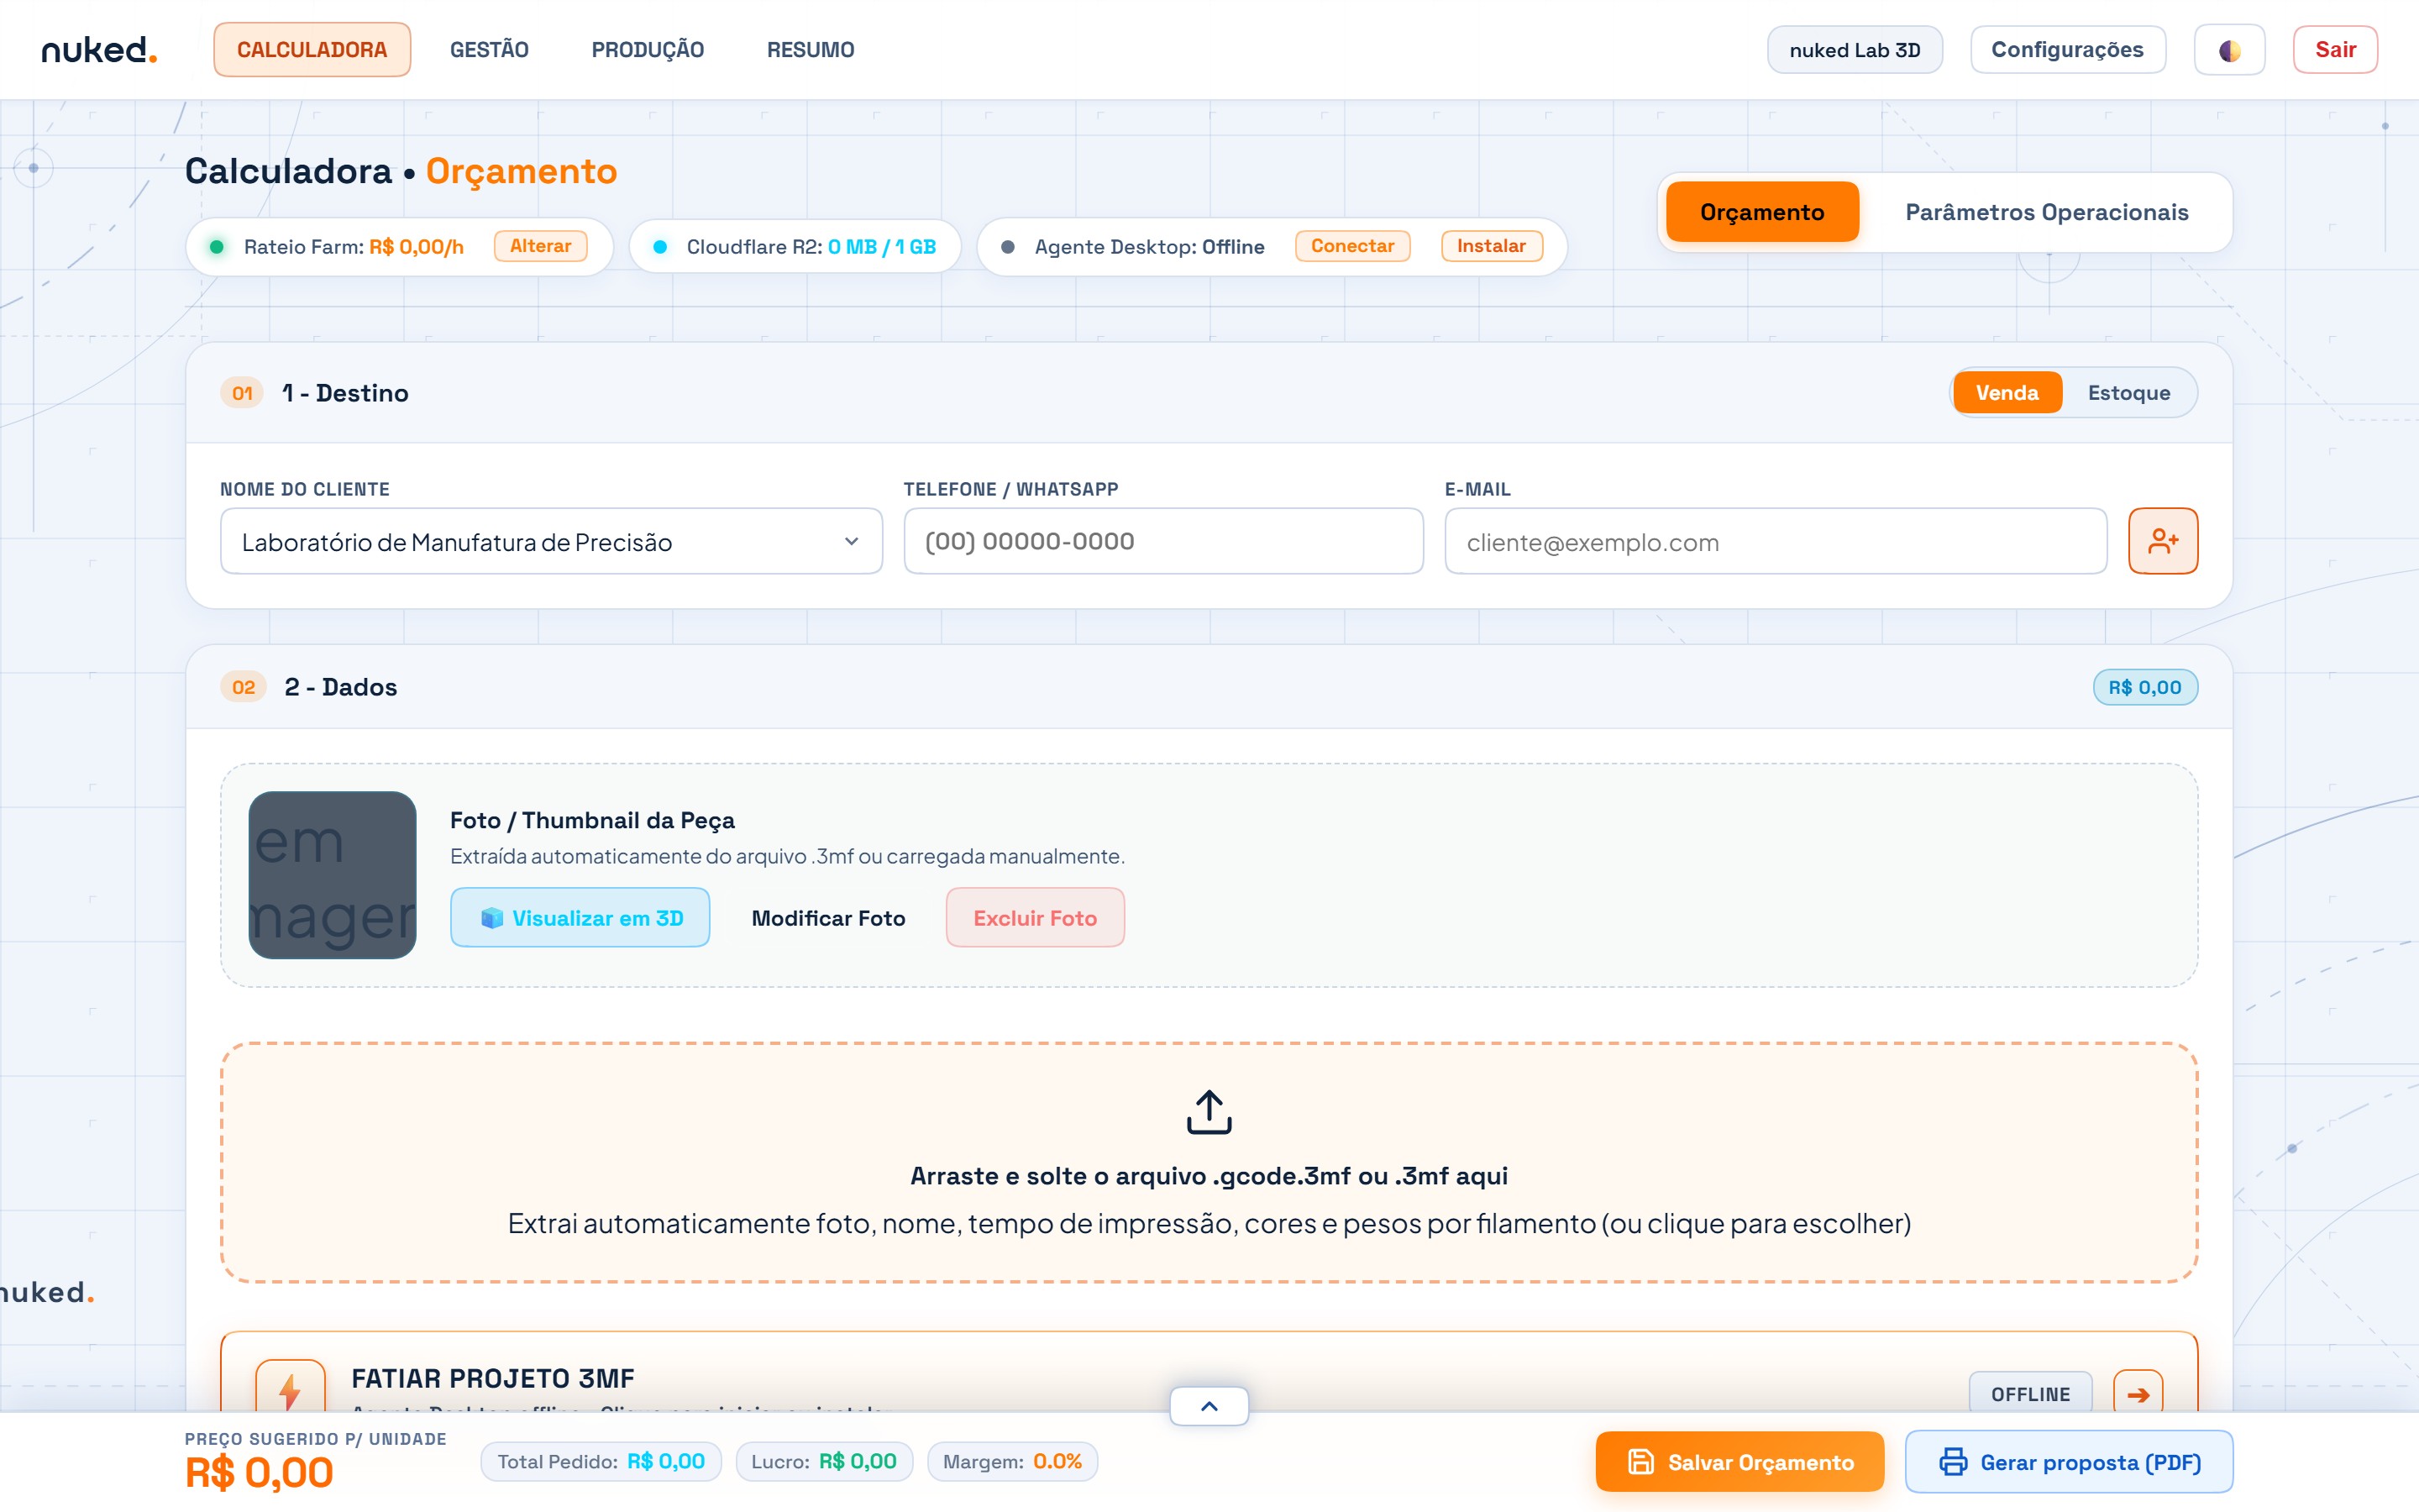Click Sair to log out
The width and height of the screenshot is (2419, 1512).
[x=2335, y=50]
